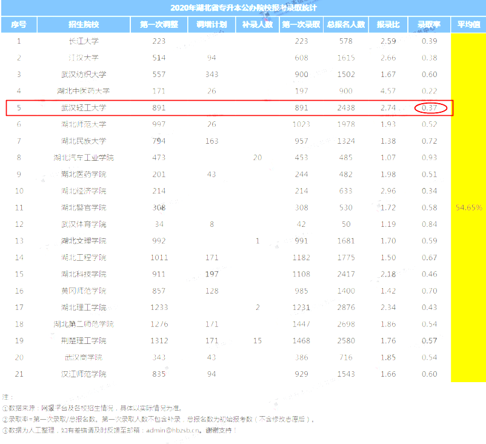Click first admission 1023 in 湖北师范大学 row
This screenshot has width=486, height=444.
301,124
